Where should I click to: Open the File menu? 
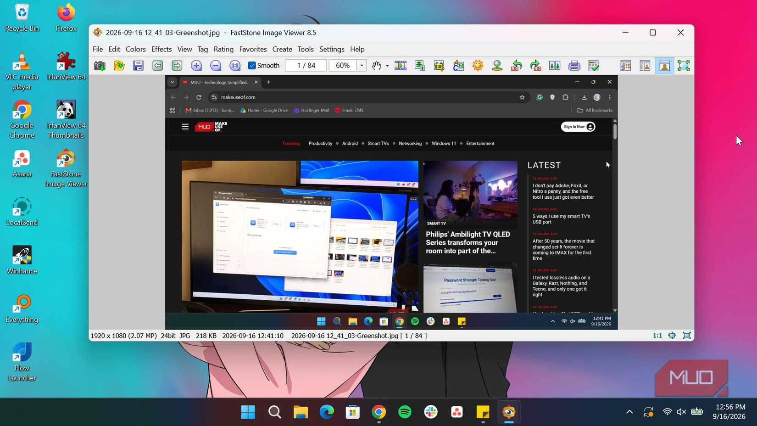coord(98,49)
